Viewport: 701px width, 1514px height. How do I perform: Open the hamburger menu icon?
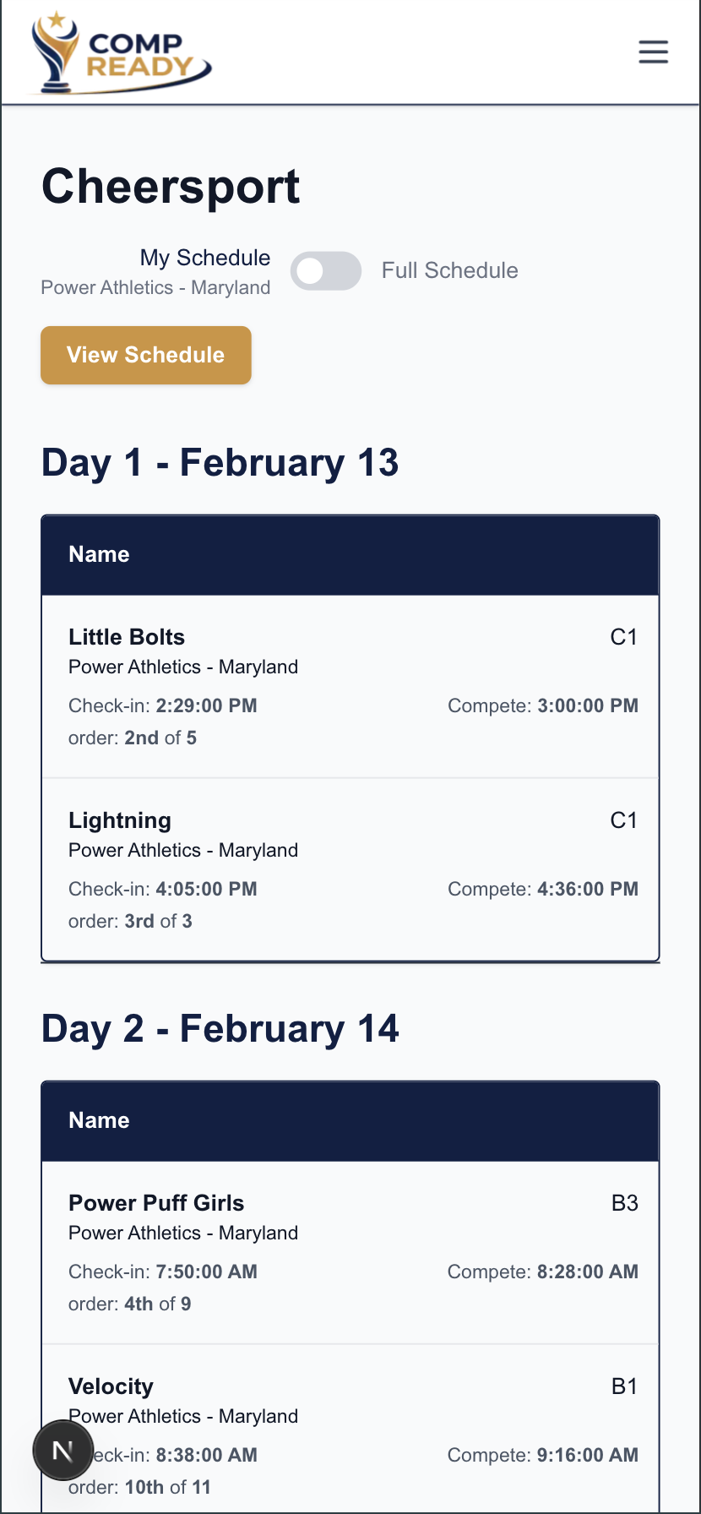[653, 52]
